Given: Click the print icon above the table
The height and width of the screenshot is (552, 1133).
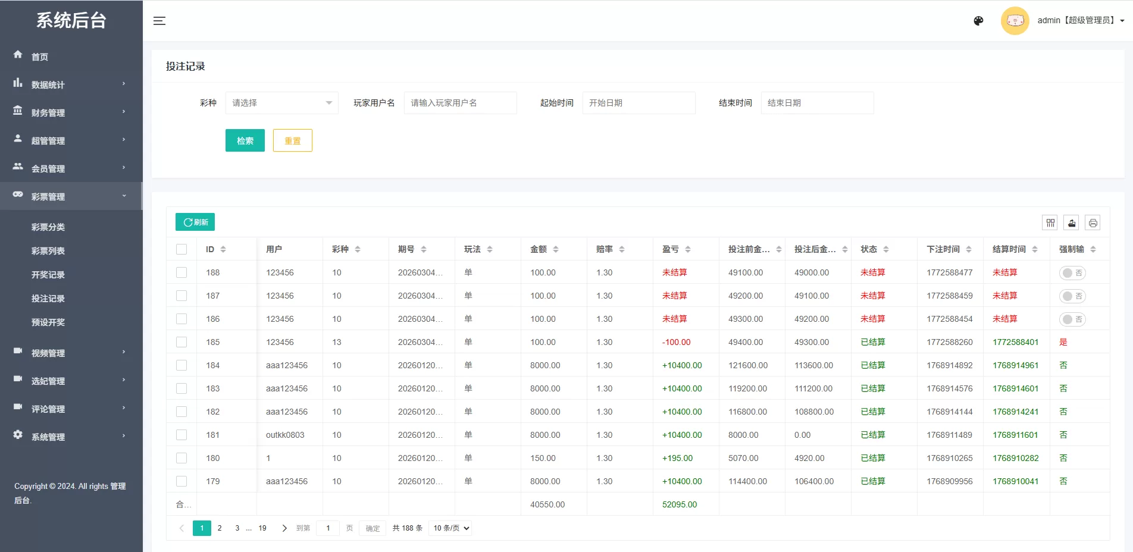Looking at the screenshot, I should pos(1093,222).
